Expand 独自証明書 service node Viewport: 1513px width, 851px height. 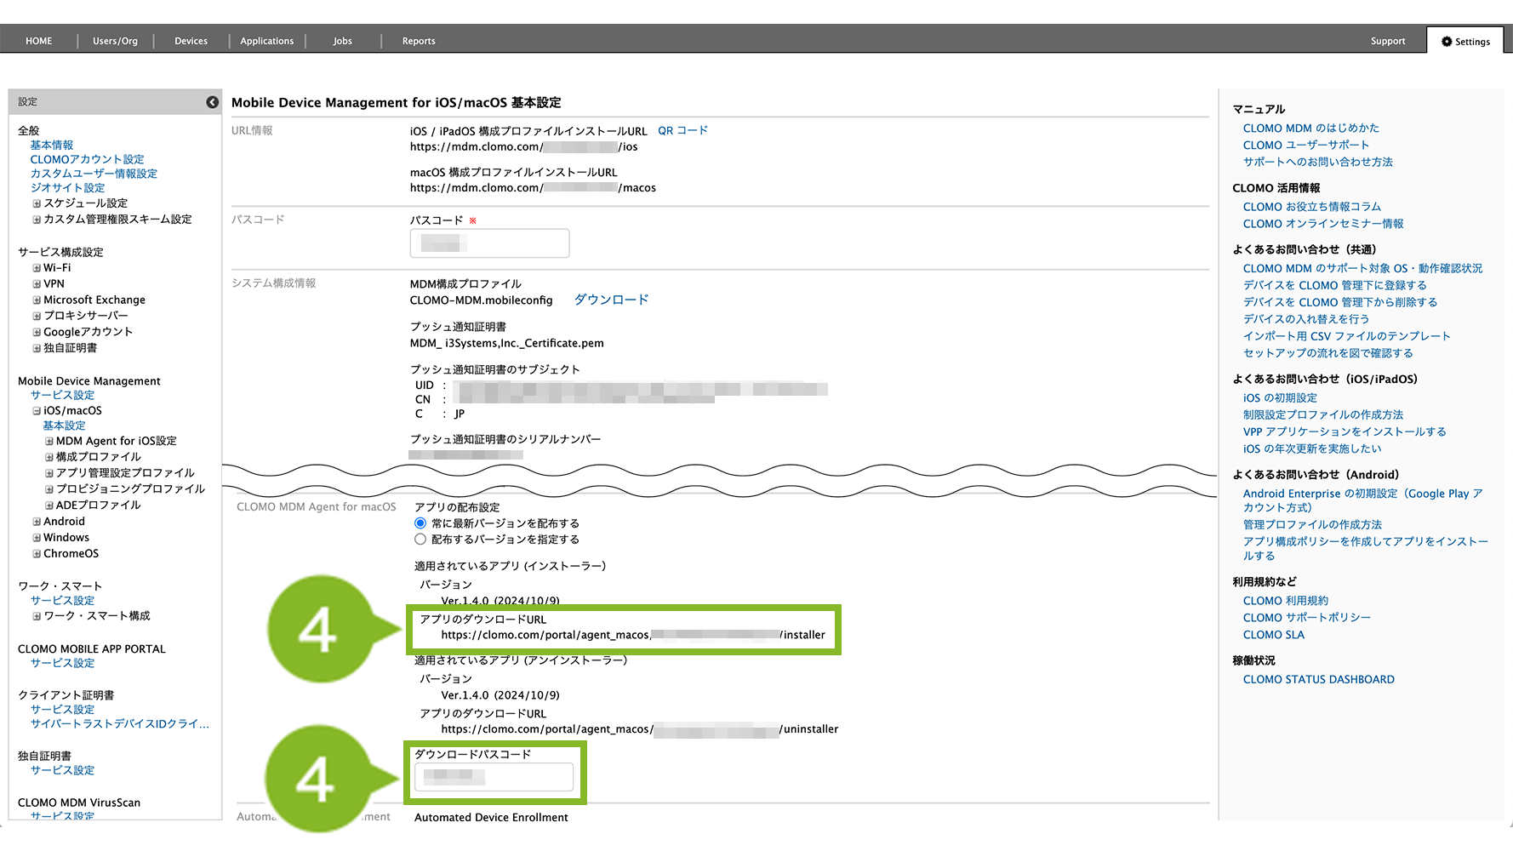click(x=37, y=348)
